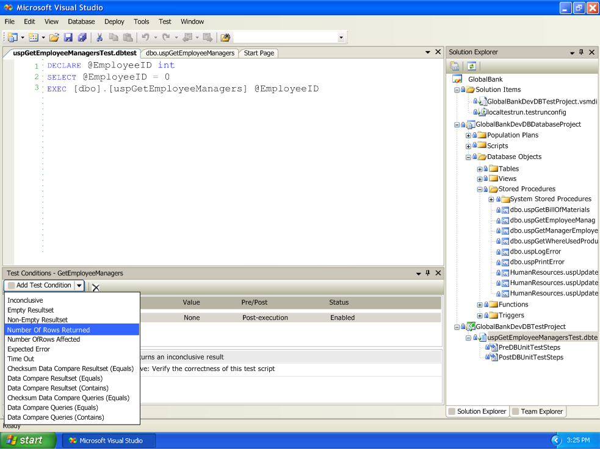Click the Redo toolbar icon
Screen dimensions: 600x449
(x=166, y=37)
